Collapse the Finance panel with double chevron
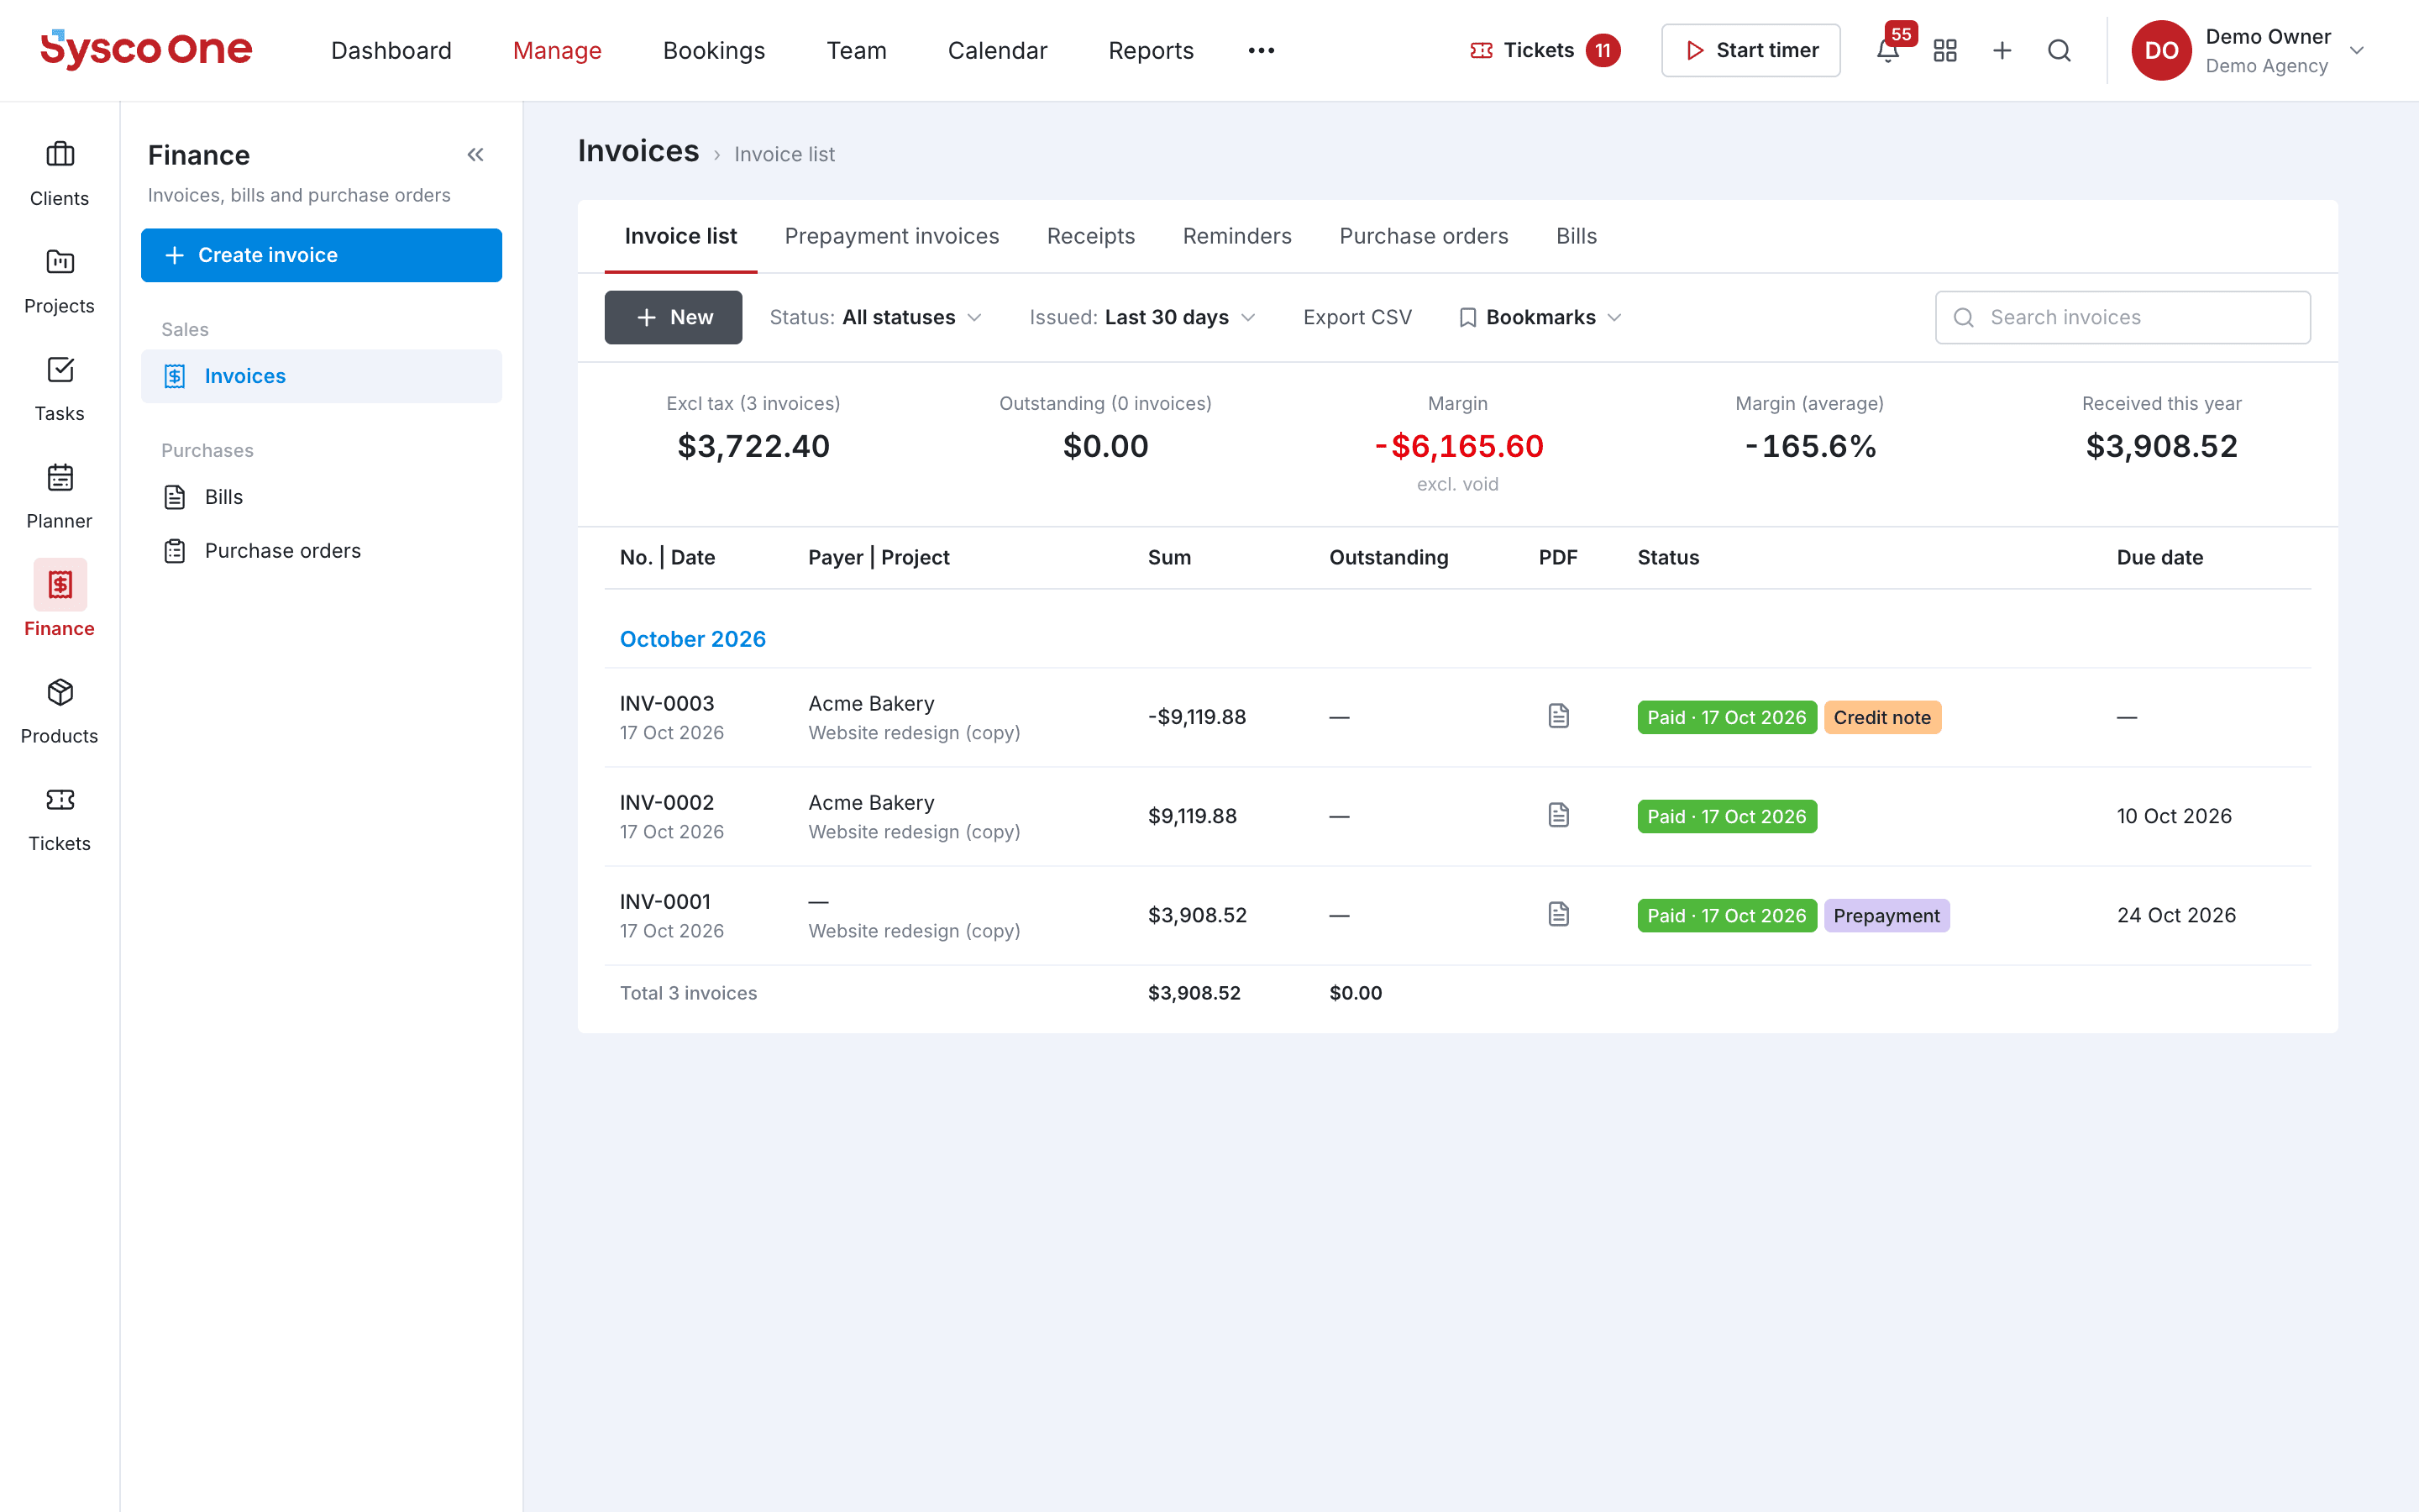Image resolution: width=2419 pixels, height=1512 pixels. pyautogui.click(x=475, y=155)
